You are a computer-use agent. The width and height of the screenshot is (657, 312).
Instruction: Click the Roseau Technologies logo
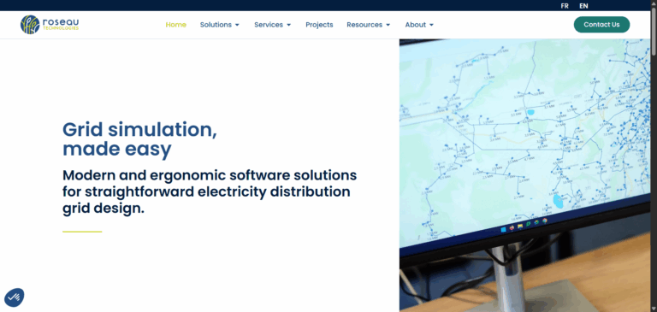50,25
